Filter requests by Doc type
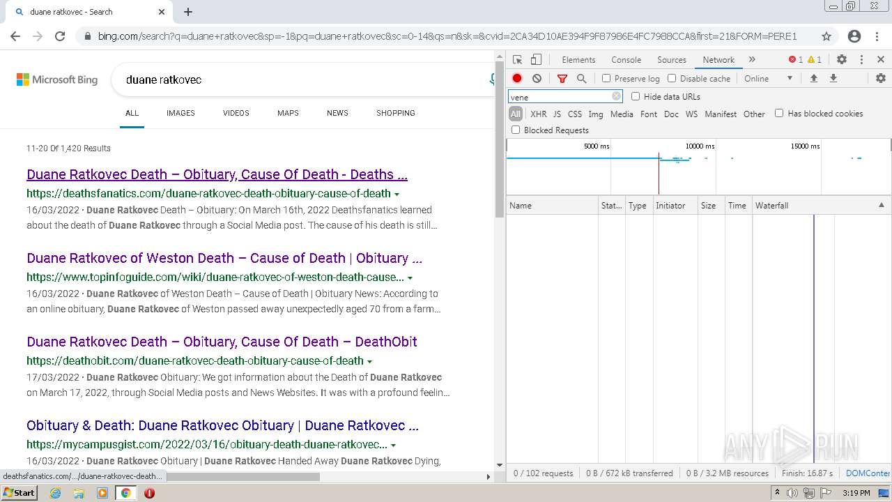This screenshot has height=502, width=892. coord(671,114)
